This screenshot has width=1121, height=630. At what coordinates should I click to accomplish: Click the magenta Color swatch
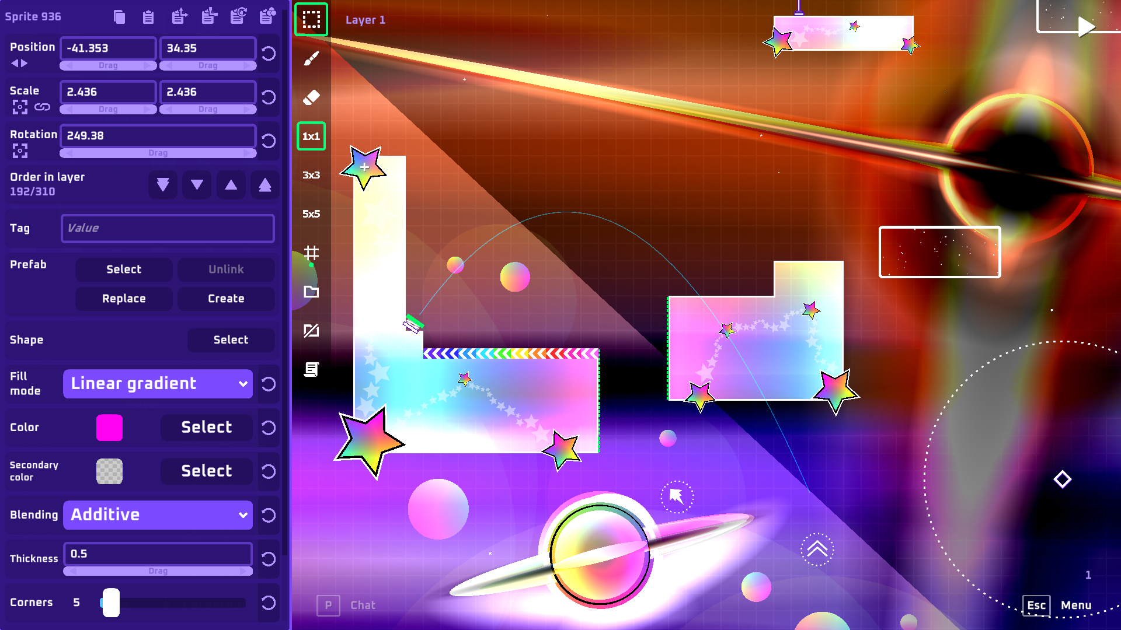(x=109, y=428)
